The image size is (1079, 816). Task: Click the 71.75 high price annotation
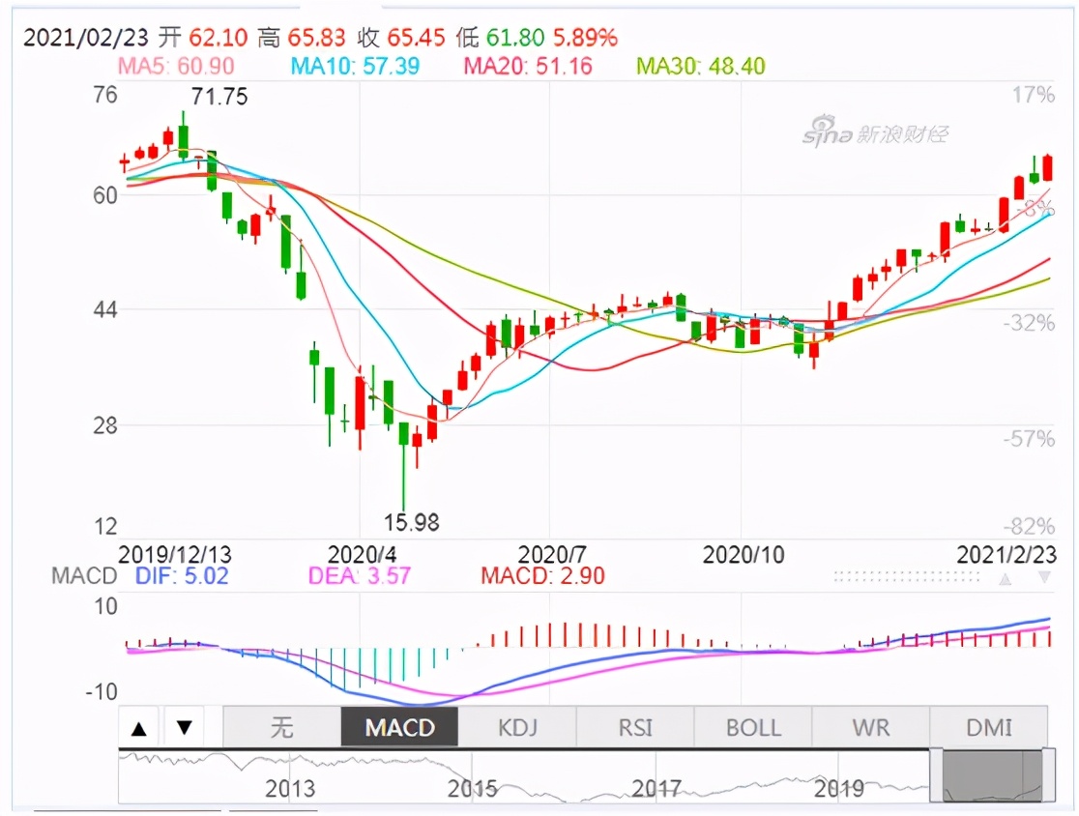point(219,97)
